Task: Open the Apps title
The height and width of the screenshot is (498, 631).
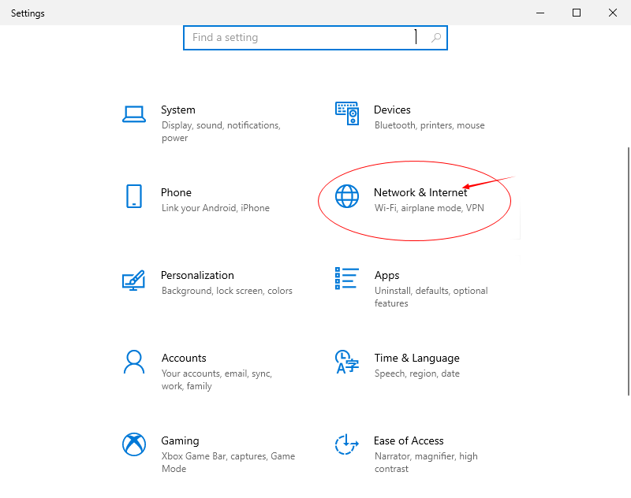Action: click(386, 276)
